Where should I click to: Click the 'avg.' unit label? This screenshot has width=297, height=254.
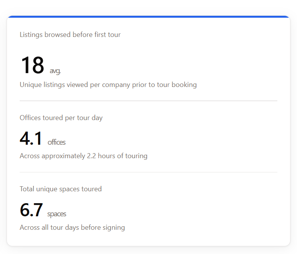[55, 71]
